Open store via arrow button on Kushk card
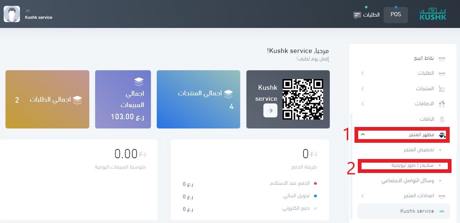Viewport: 460px width, 223px height. tap(270, 110)
